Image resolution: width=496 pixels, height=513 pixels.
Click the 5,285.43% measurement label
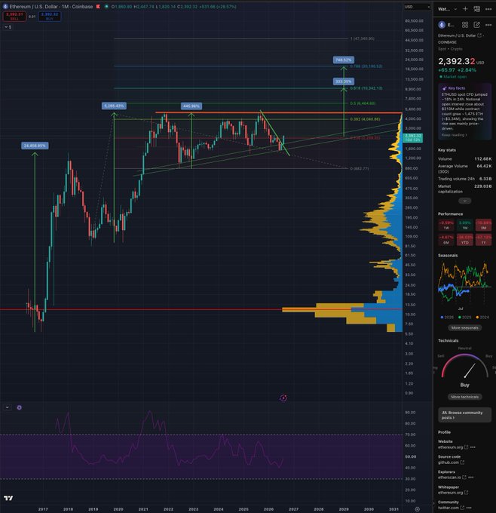coord(114,106)
